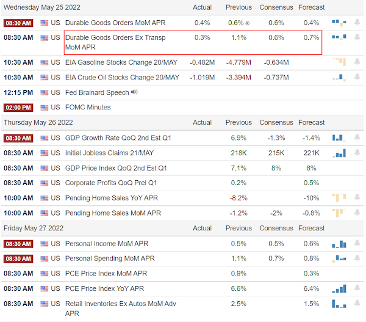Click the Friday May 27 2022 date header
Image resolution: width=366 pixels, height=322 pixels.
(x=34, y=228)
